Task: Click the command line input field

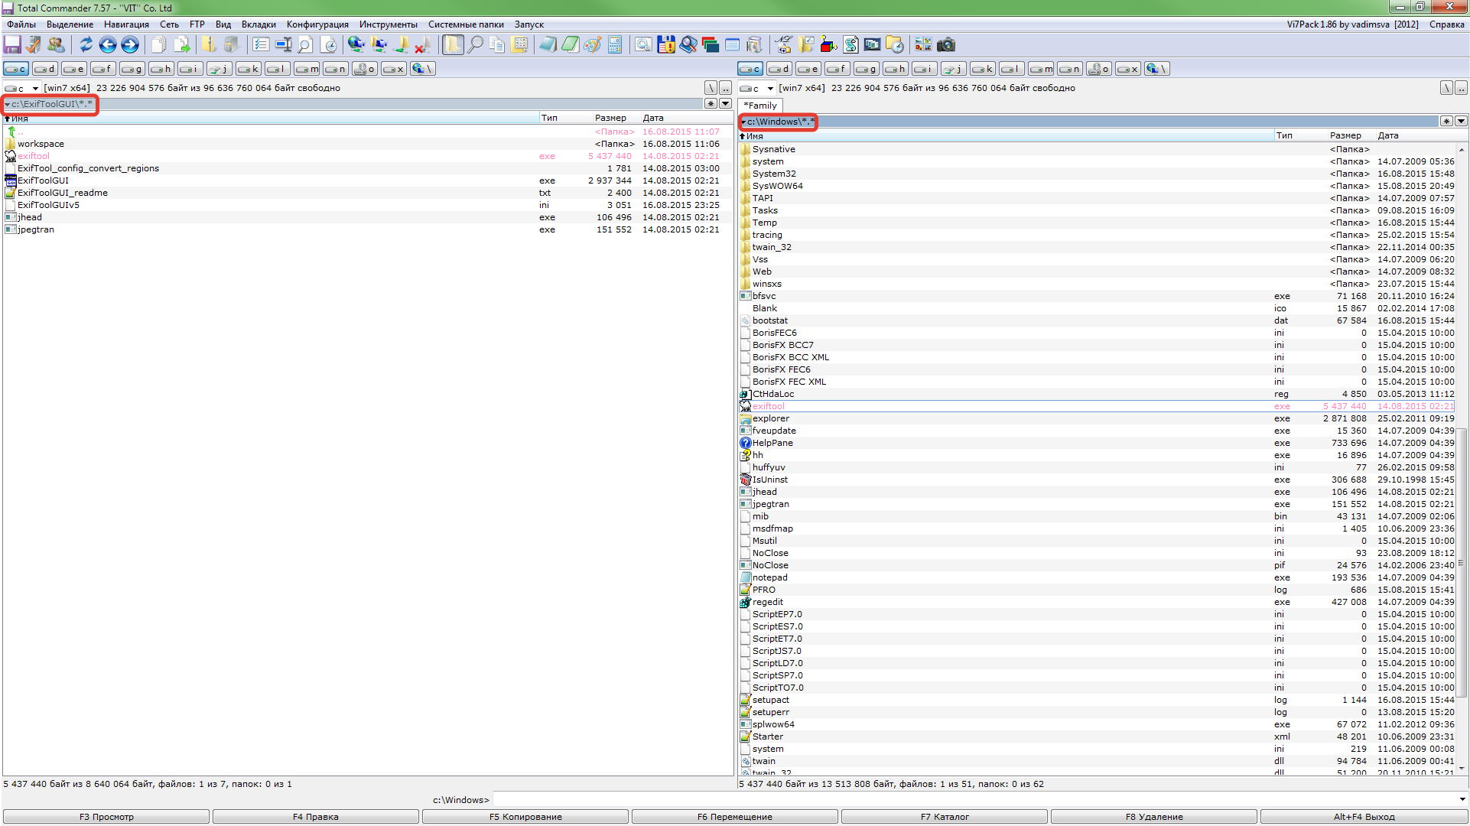Action: coord(974,800)
